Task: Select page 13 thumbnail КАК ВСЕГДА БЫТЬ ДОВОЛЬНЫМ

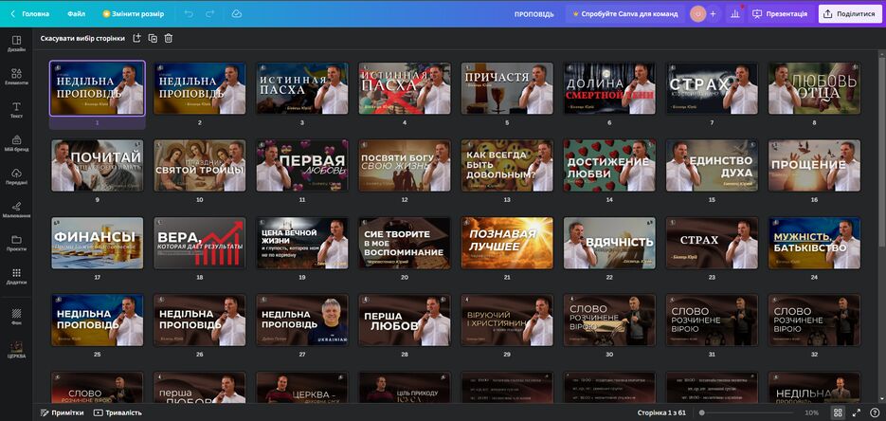Action: (x=507, y=165)
